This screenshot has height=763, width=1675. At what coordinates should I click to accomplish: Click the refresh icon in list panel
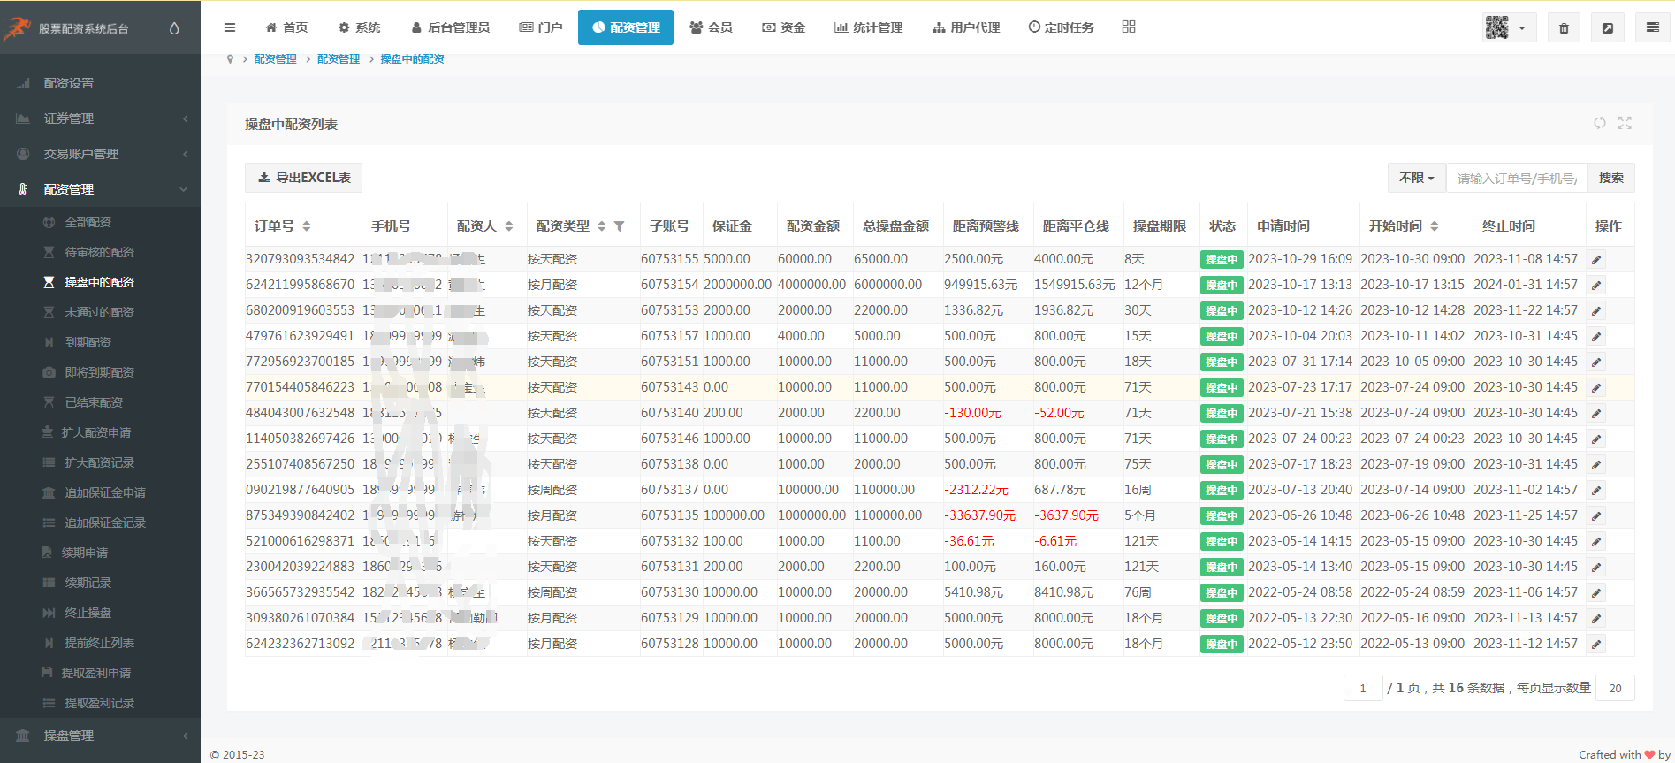click(x=1600, y=123)
